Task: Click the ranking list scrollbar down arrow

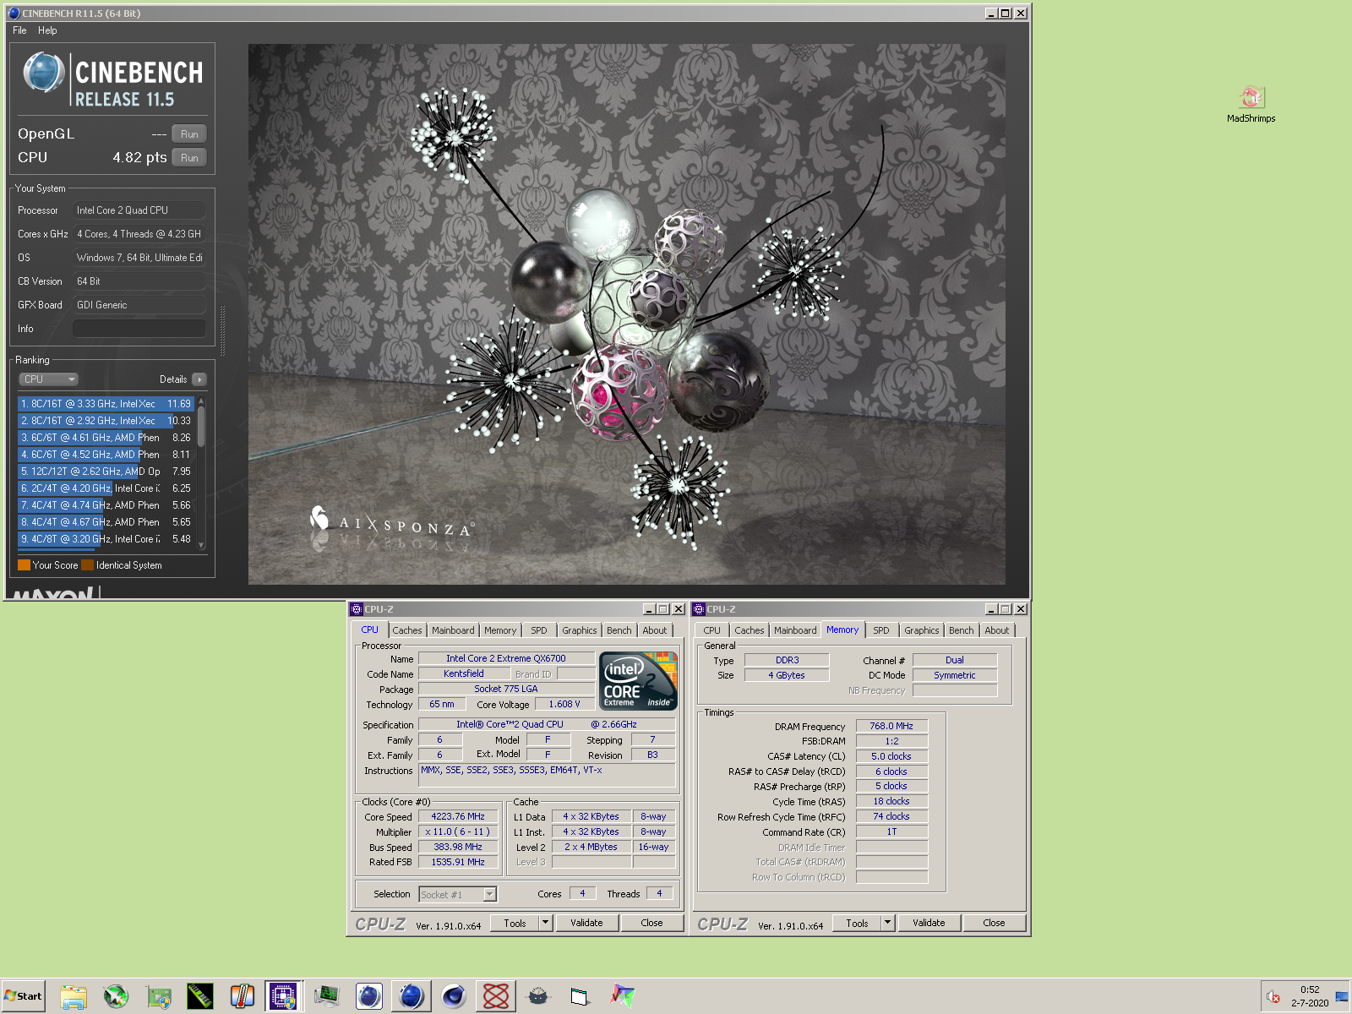Action: click(201, 545)
